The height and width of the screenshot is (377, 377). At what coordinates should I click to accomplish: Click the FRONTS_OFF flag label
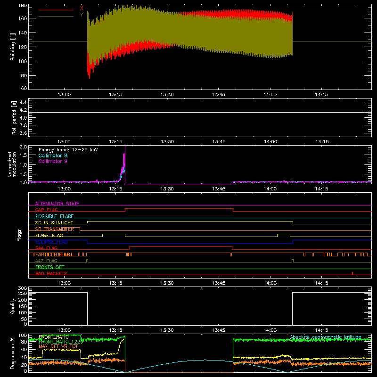pos(50,267)
